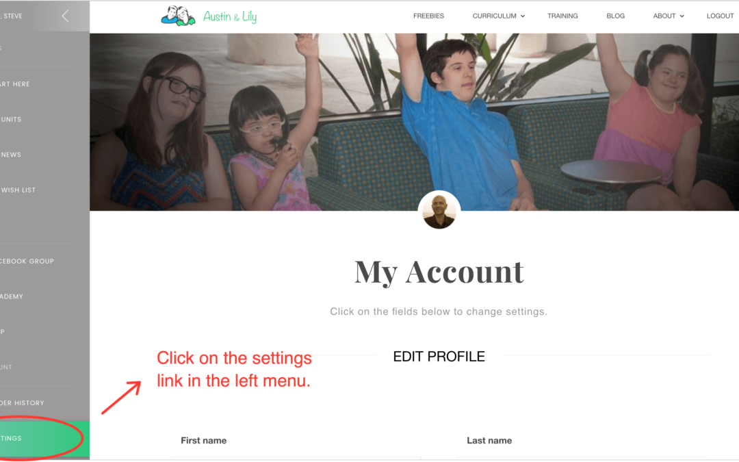The width and height of the screenshot is (739, 462).
Task: Collapse the sidebar with the left chevron
Action: [66, 16]
